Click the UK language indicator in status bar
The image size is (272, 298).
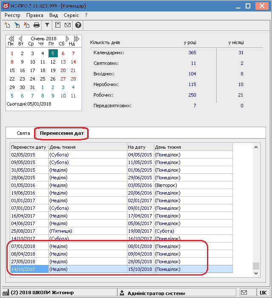(263, 292)
